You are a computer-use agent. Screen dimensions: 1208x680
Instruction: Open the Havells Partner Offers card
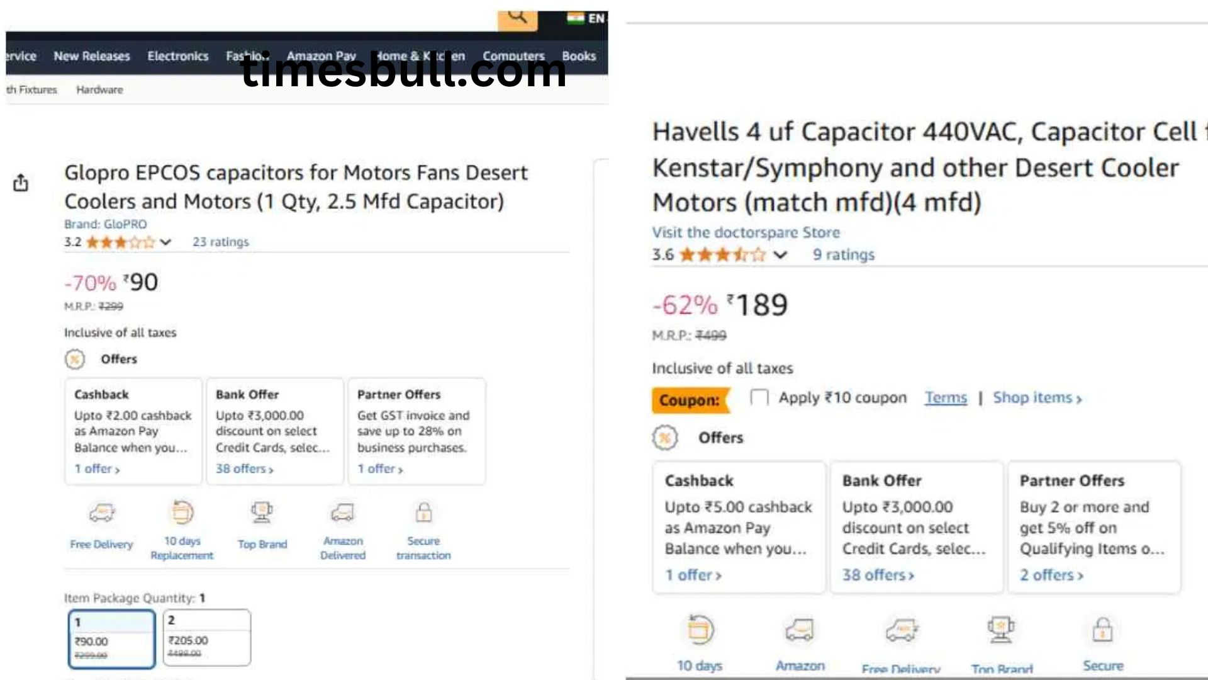click(1093, 527)
